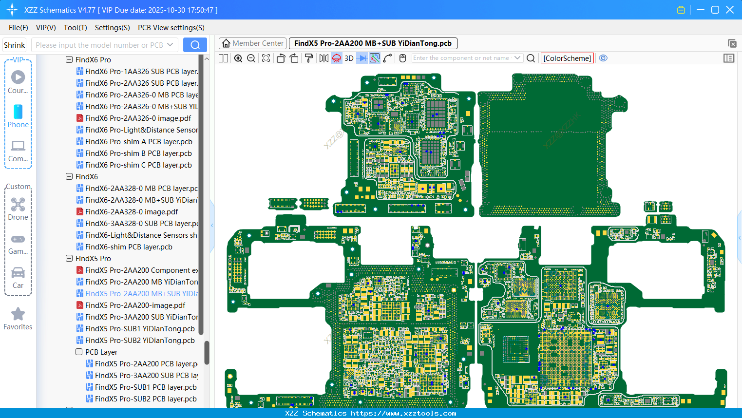This screenshot has height=418, width=742.
Task: Switch to 3D view
Action: tap(349, 58)
